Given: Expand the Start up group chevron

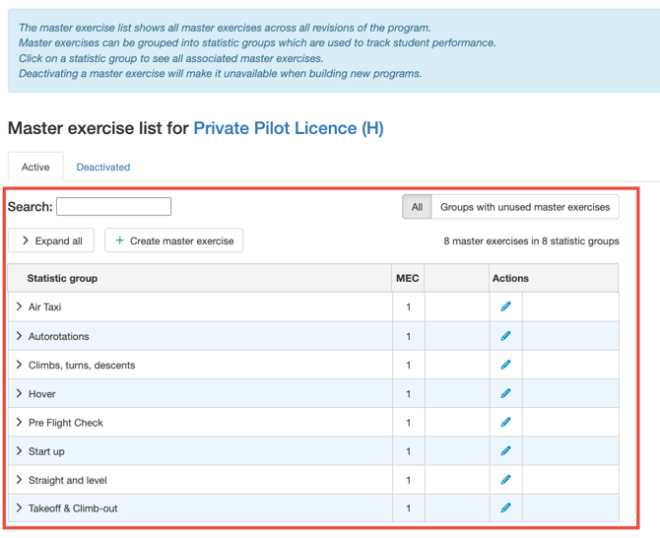Looking at the screenshot, I should pos(20,451).
